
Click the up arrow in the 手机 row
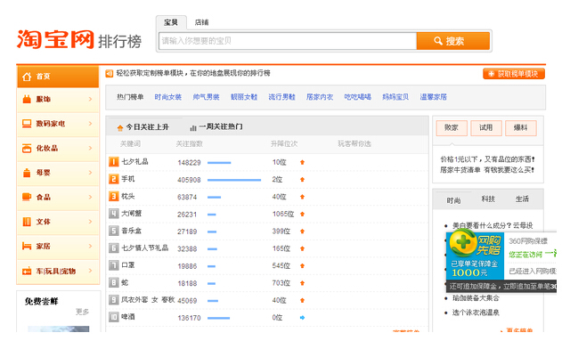click(302, 180)
